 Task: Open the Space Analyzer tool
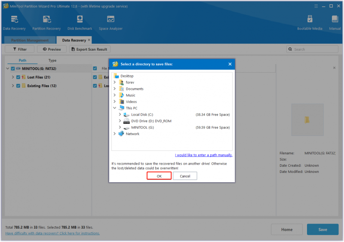pyautogui.click(x=111, y=19)
